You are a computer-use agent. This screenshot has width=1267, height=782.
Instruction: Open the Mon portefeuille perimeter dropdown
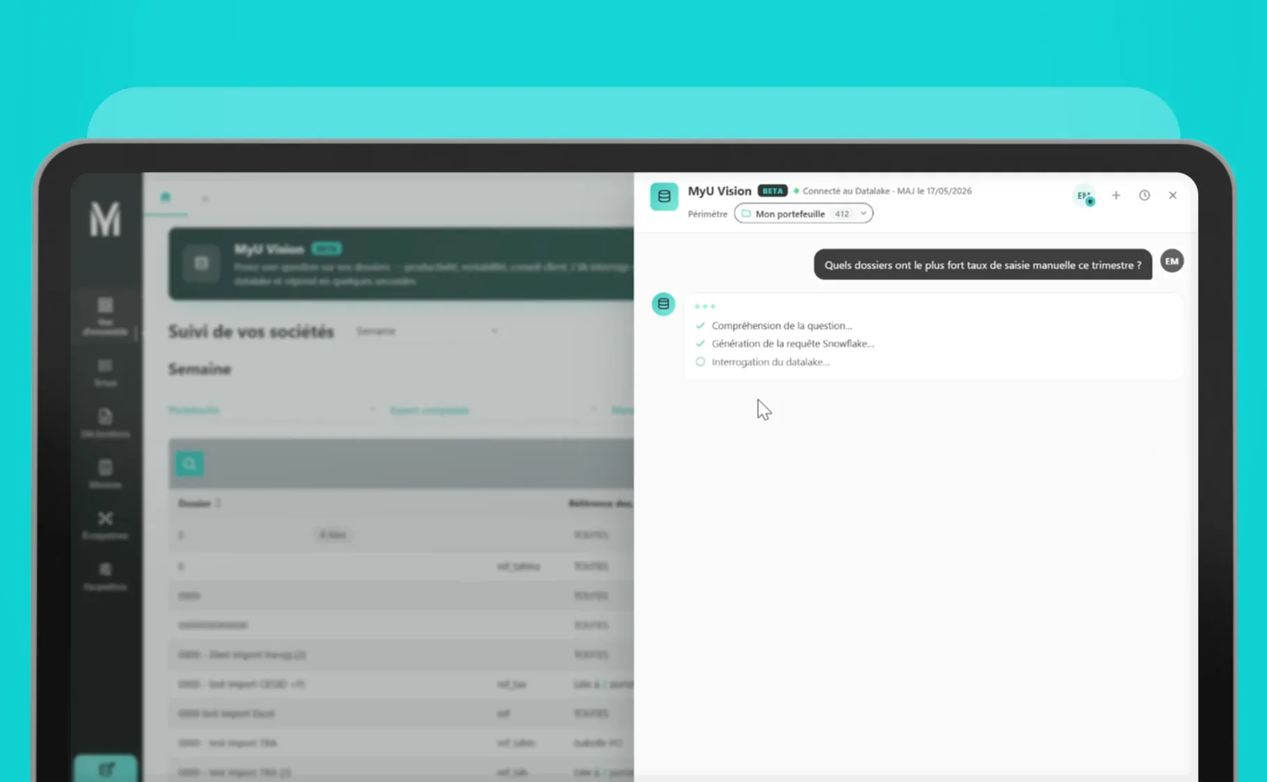(803, 214)
